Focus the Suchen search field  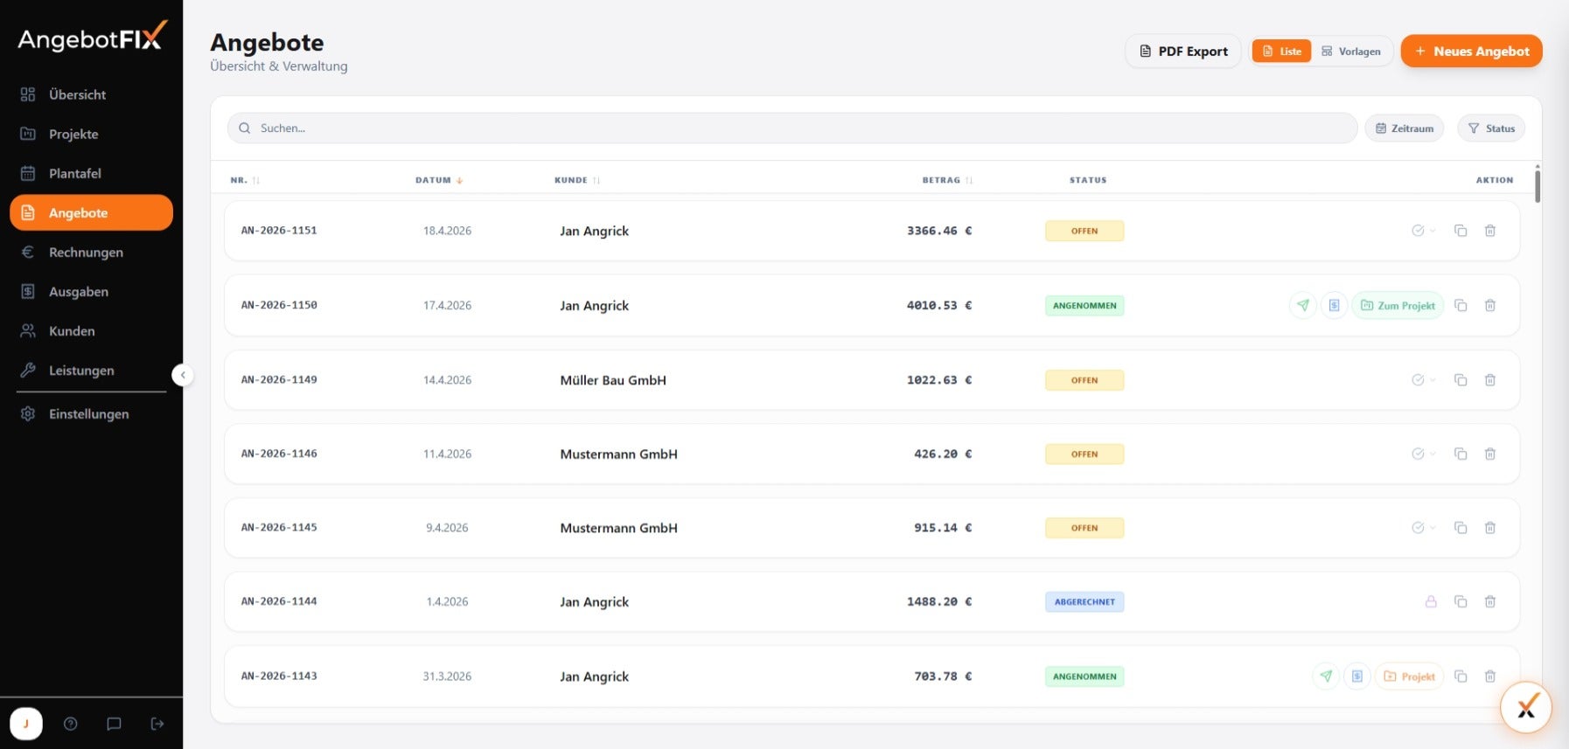tap(792, 128)
